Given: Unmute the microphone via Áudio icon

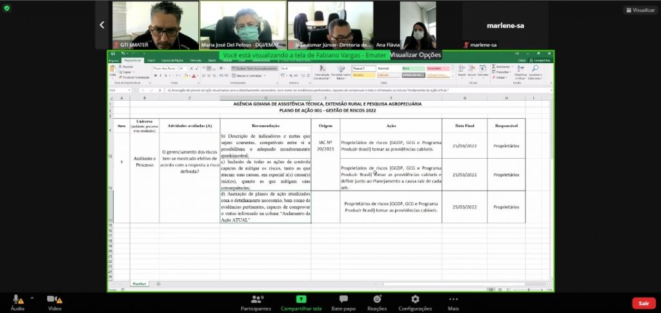Looking at the screenshot, I should (x=16, y=300).
